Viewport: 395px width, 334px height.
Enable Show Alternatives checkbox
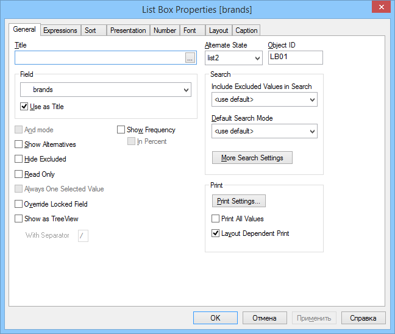19,144
